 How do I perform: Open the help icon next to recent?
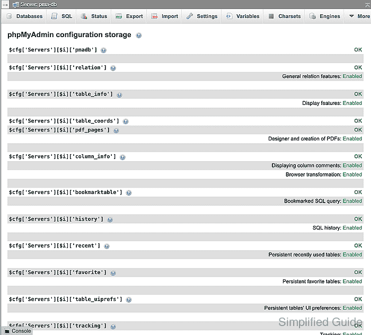click(x=107, y=246)
